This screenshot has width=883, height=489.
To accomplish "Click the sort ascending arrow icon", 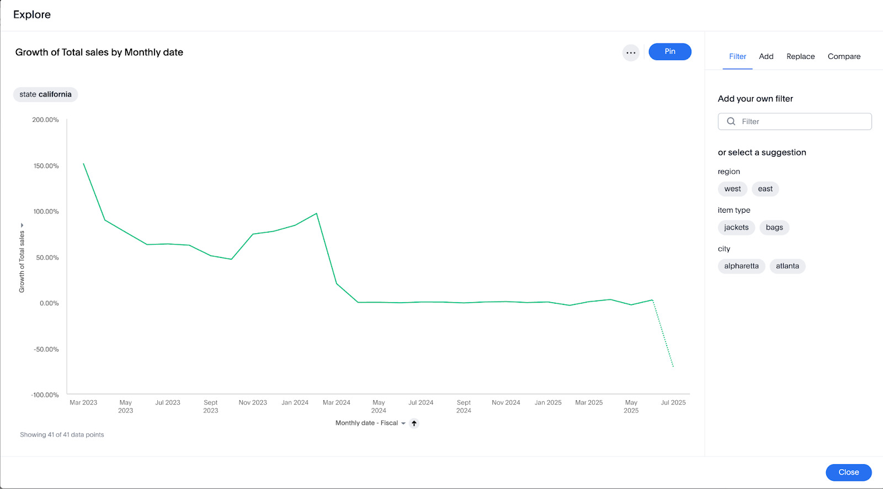I will [414, 423].
